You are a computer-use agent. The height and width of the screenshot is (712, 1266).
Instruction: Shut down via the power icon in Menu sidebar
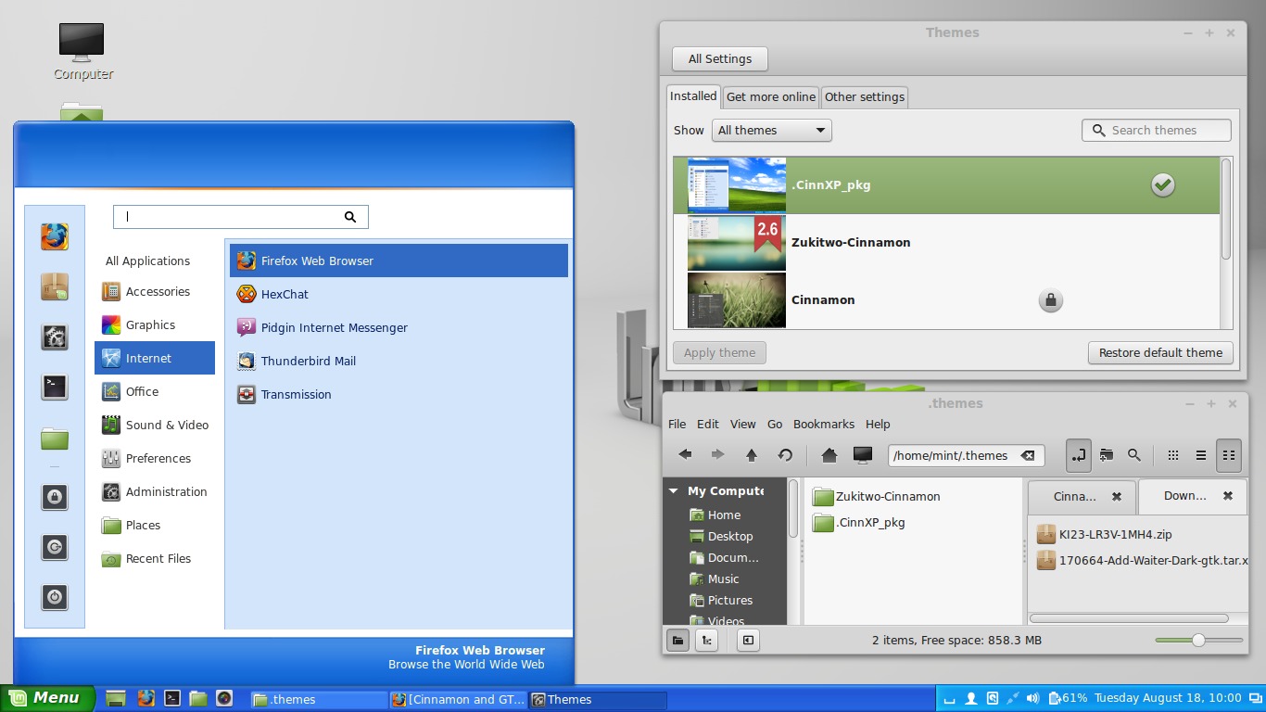[54, 598]
